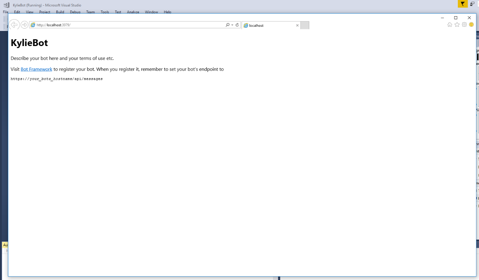Open the File menu in Visual Studio
479x280 pixels.
click(6, 12)
